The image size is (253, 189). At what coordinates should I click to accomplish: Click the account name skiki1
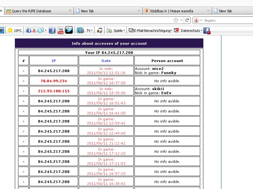click(x=158, y=89)
